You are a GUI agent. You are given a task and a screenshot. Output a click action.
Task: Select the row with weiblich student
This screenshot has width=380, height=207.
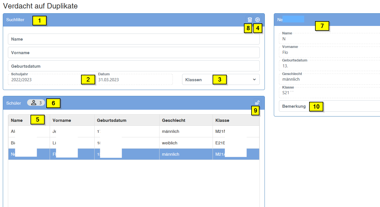pos(134,143)
